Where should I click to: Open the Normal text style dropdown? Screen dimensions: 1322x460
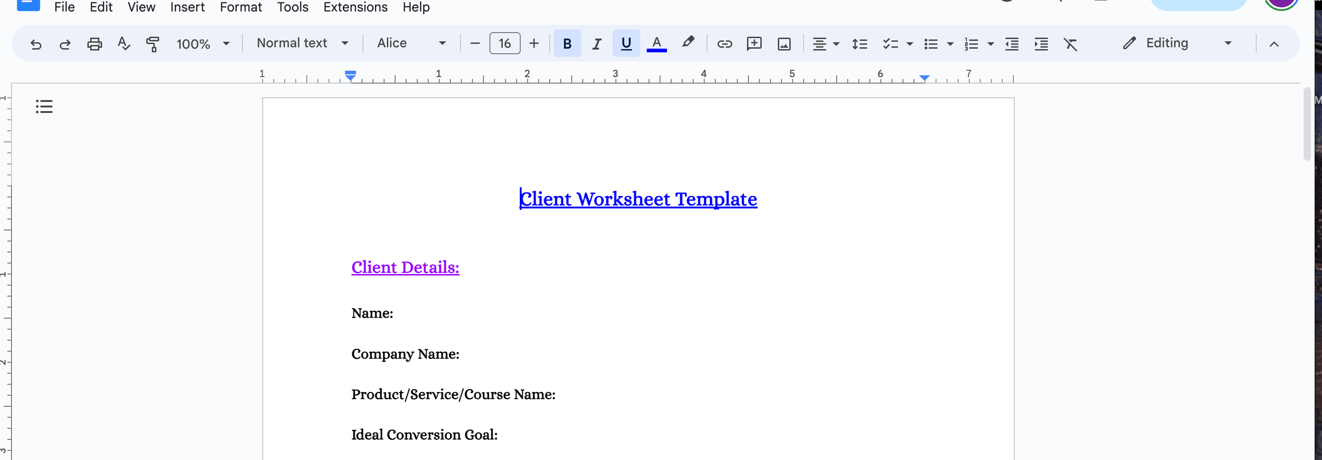[x=302, y=44]
